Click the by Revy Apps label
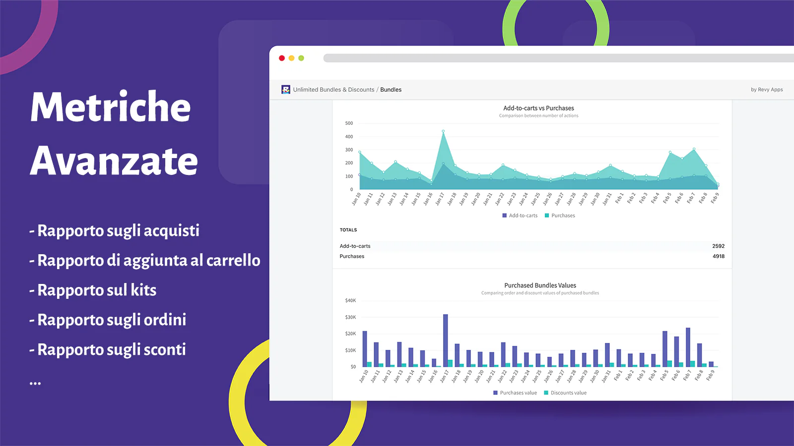Viewport: 794px width, 446px height. (767, 90)
